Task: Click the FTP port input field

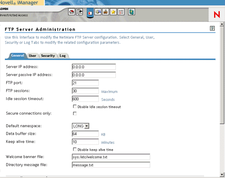Action: pyautogui.click(x=85, y=83)
